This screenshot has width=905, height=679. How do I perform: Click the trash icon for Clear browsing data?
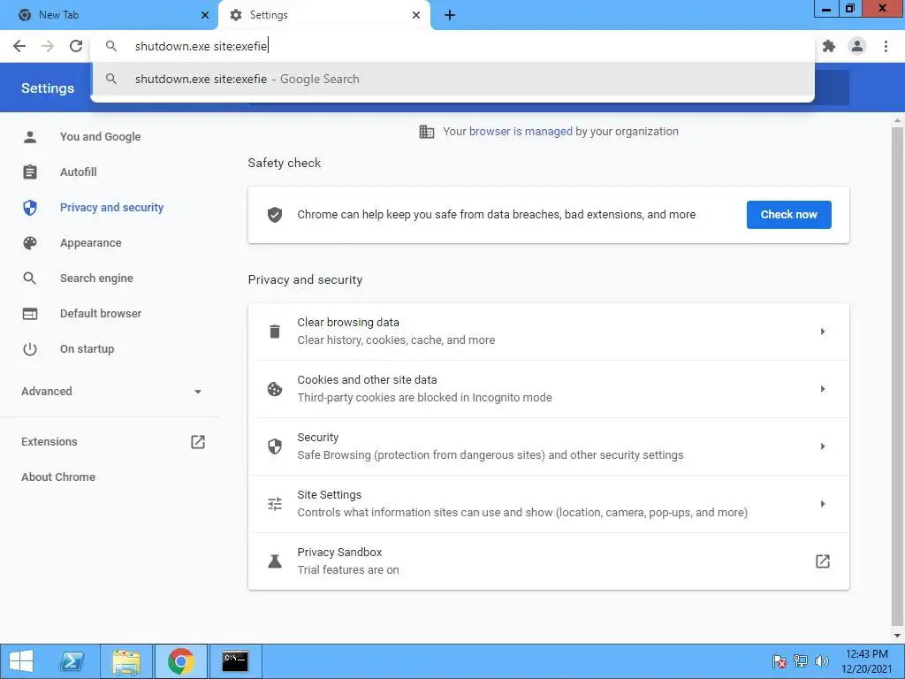(x=275, y=332)
